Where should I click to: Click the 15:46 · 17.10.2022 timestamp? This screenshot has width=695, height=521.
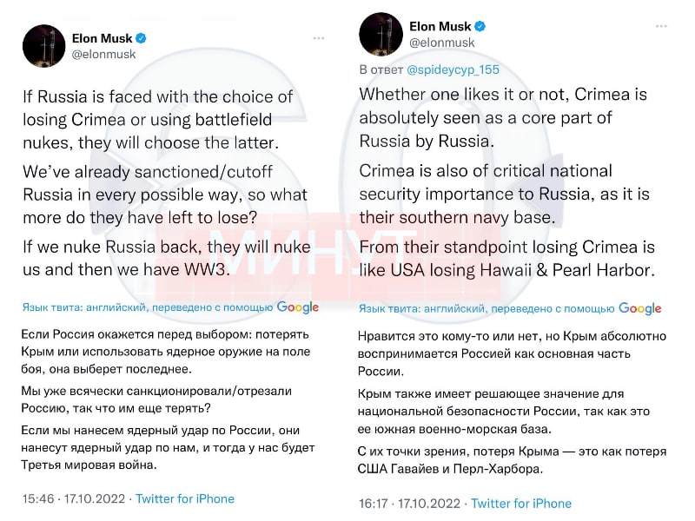coord(74,498)
